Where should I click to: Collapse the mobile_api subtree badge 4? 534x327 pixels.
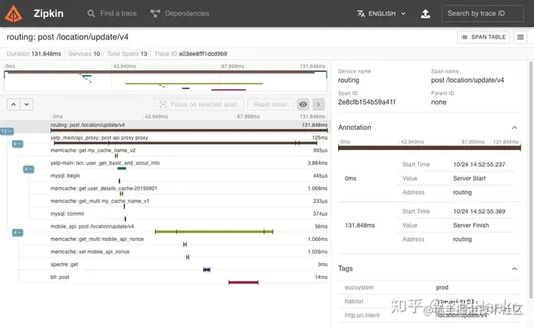(x=17, y=232)
